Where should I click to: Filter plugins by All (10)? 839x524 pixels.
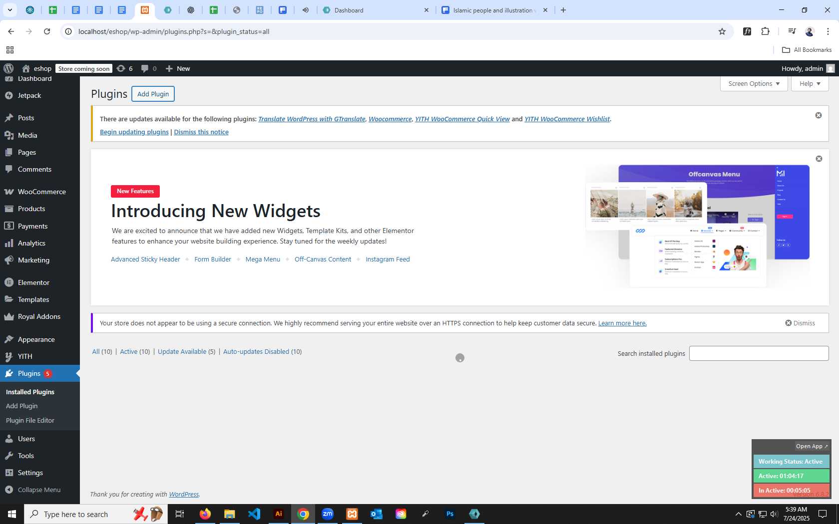102,351
